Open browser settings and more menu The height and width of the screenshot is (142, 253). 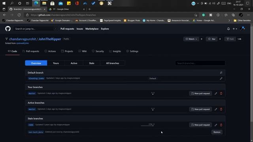pos(248,15)
